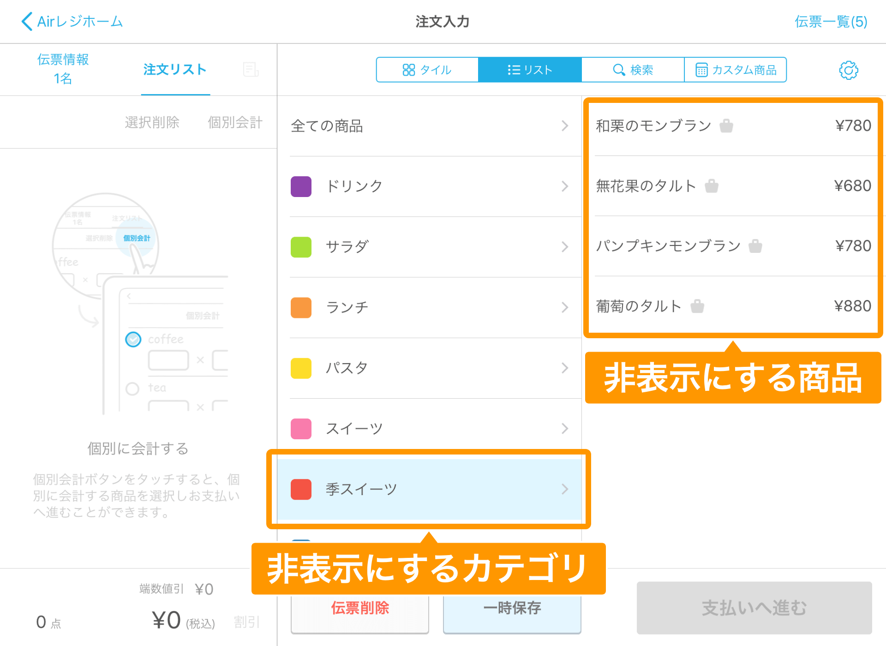Viewport: 886px width, 646px height.
Task: Add パンプキンモンブラン to the order
Action: (x=733, y=246)
